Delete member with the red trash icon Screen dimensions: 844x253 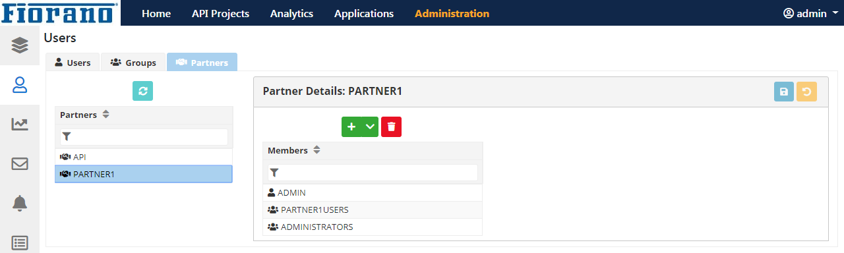(391, 126)
